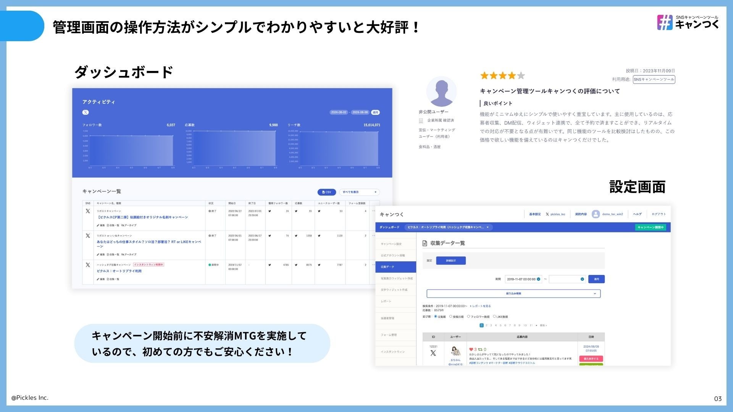733x412 pixels.
Task: Click the heart like icon on the entry
Action: point(471,349)
